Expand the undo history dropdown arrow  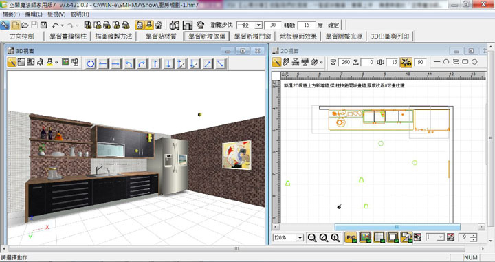(x=63, y=25)
